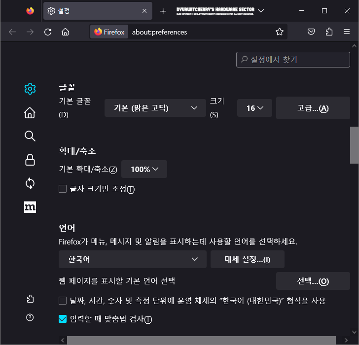This screenshot has height=345, width=359.
Task: Open the General settings gear category
Action: (30, 89)
